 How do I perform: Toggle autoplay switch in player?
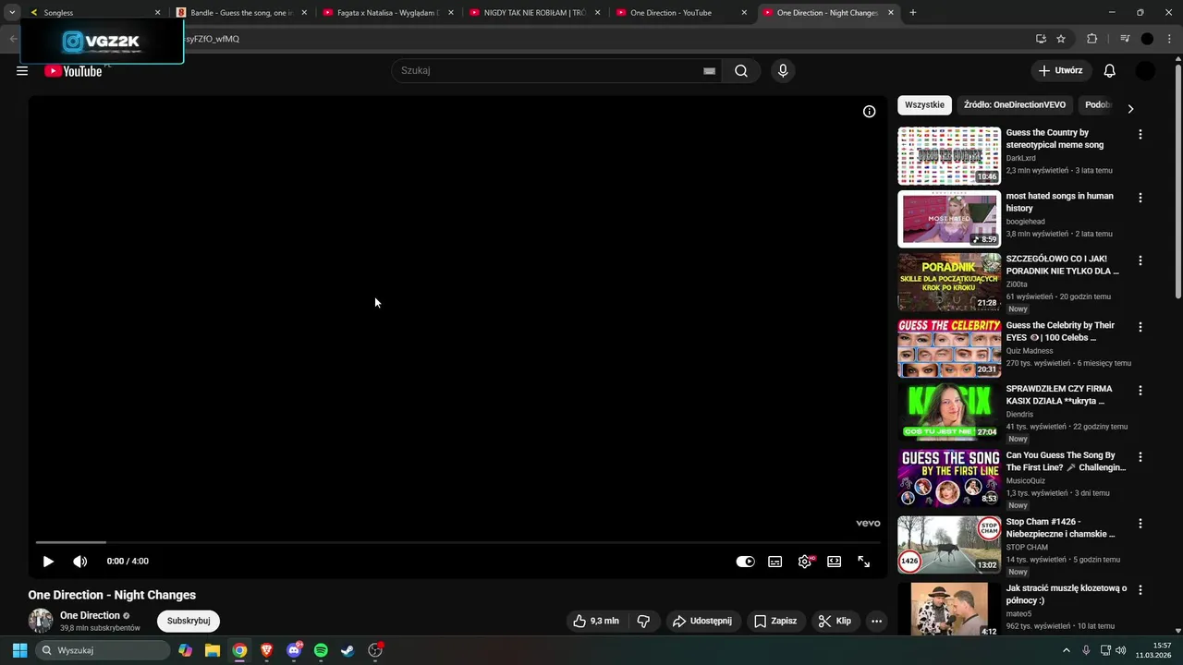pos(745,562)
